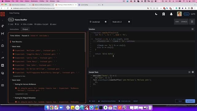
Task: Switch to the Output tab
Action: [x=25, y=29]
